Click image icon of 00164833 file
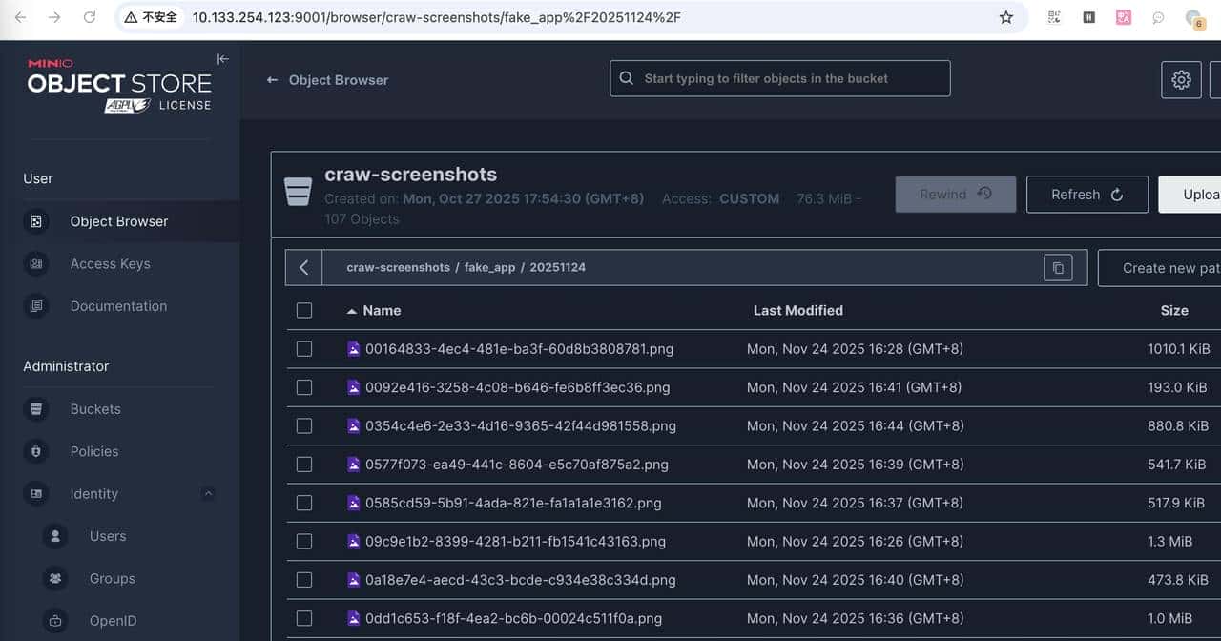Image resolution: width=1221 pixels, height=641 pixels. point(354,349)
